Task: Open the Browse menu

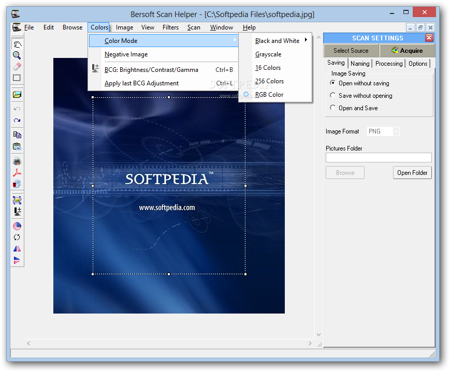Action: (x=72, y=27)
